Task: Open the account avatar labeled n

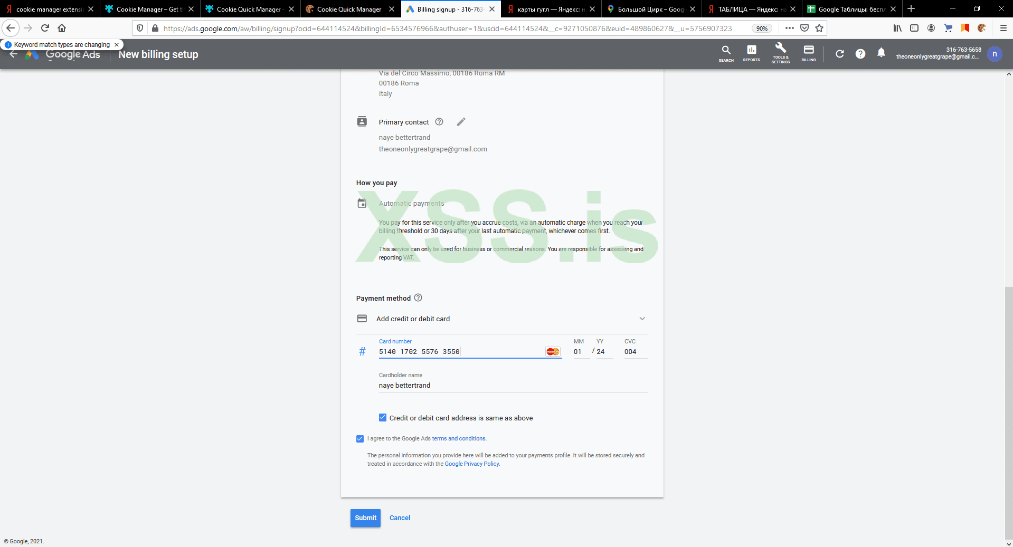Action: [x=995, y=54]
